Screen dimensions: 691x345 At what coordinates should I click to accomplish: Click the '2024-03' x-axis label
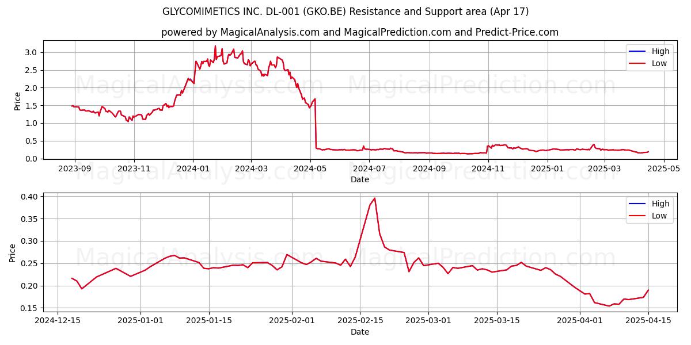[x=252, y=168]
